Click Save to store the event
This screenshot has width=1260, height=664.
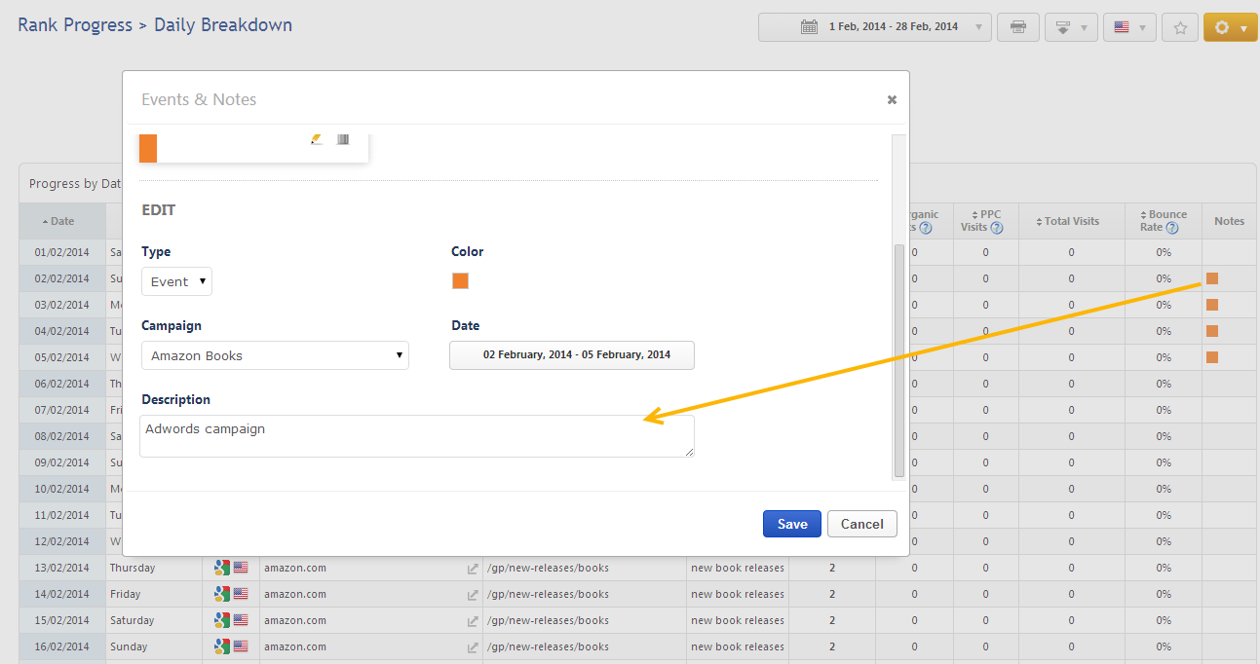[x=791, y=524]
